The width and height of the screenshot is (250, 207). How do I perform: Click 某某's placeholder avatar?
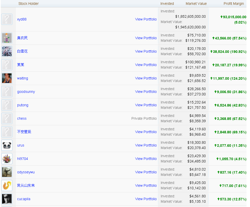click(7, 65)
